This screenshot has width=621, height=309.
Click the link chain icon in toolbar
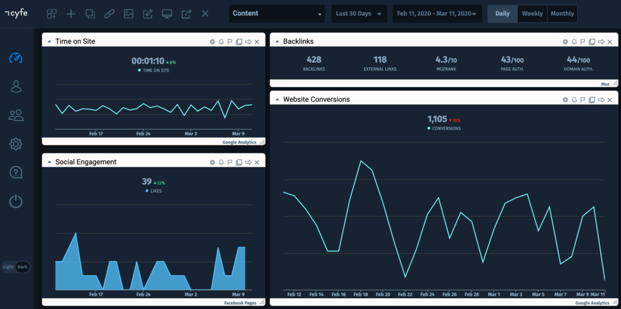coord(109,14)
